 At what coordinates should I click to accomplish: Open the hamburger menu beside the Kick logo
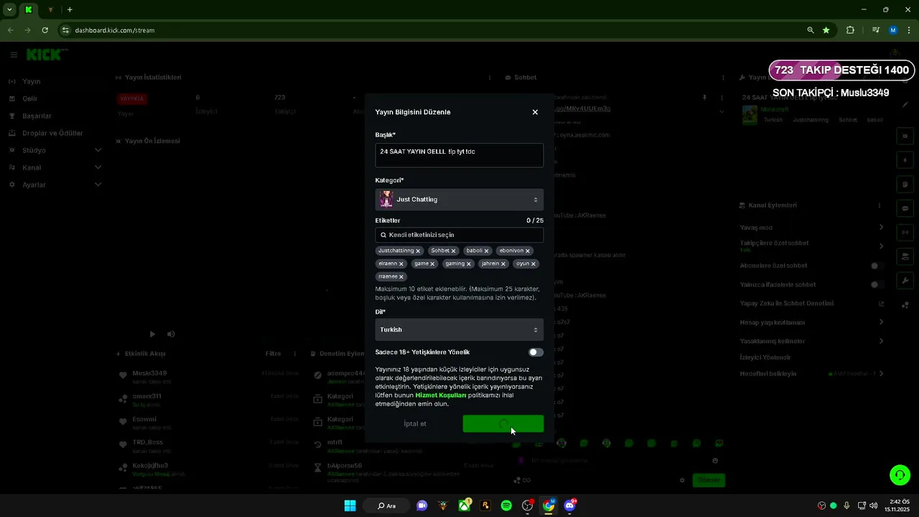pos(13,55)
